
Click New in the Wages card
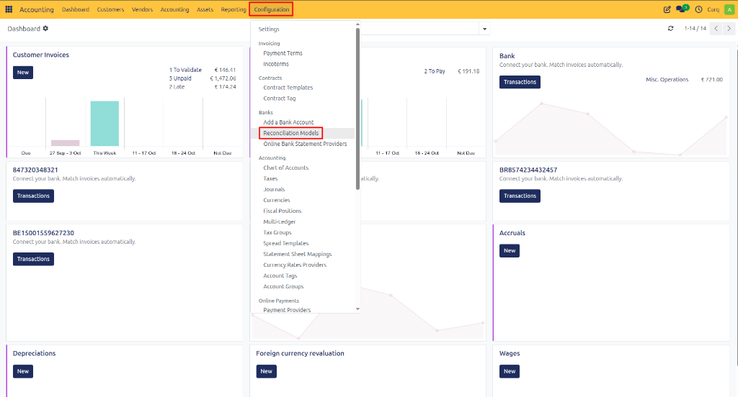[510, 371]
